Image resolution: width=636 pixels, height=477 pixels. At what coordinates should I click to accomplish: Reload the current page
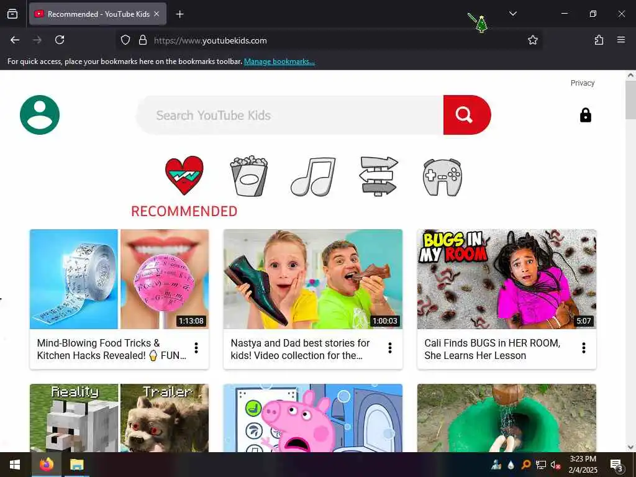(60, 40)
